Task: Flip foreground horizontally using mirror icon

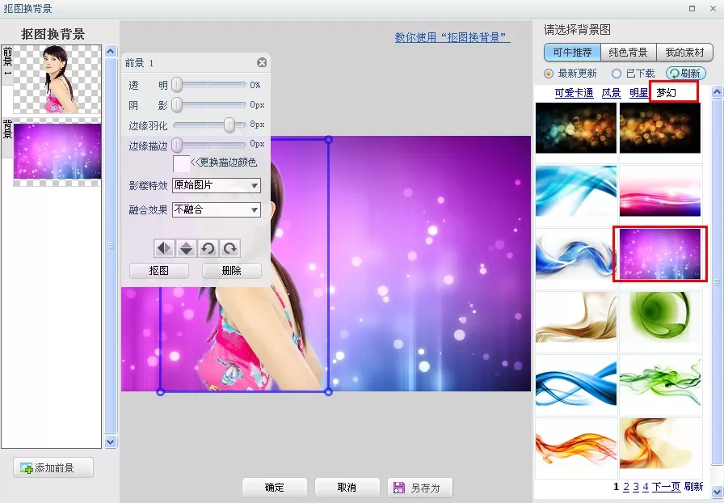Action: [x=164, y=248]
